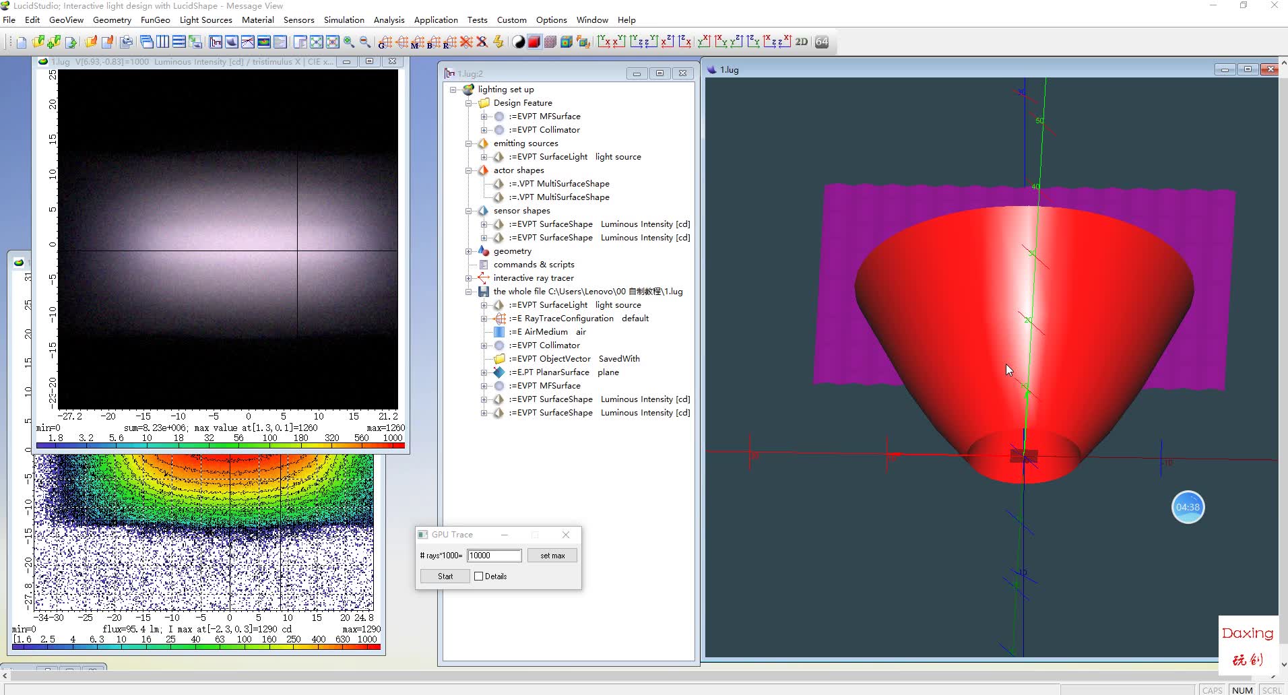Screen dimensions: 1288x695
Task: Expand the interactive ray tracer node
Action: pos(469,278)
